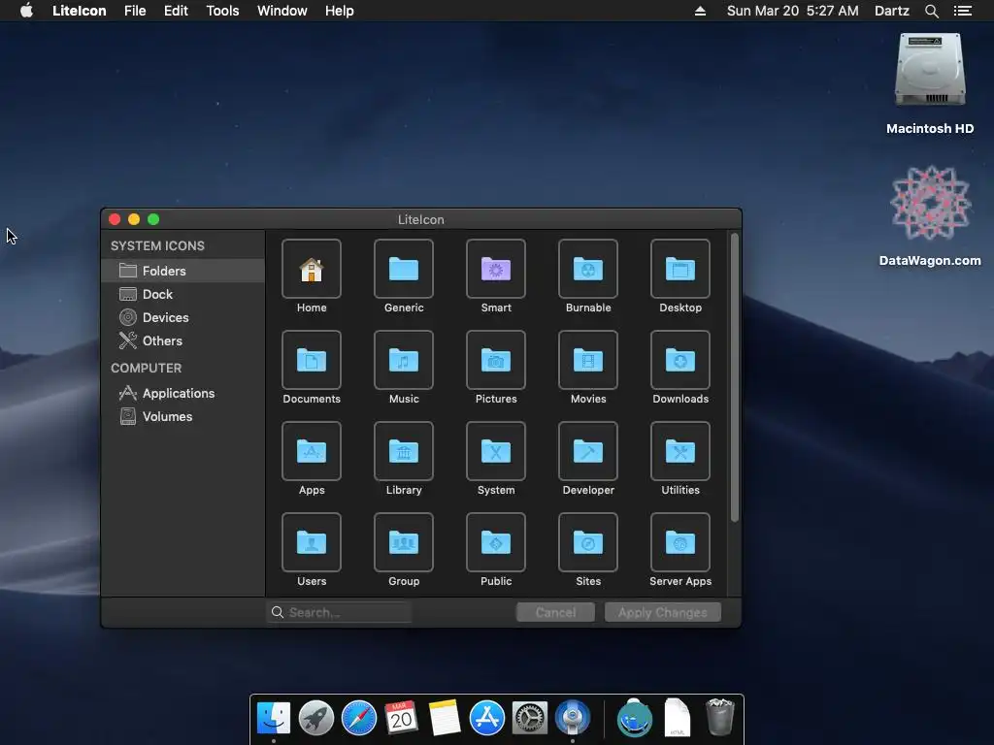Open the Edit menu
The height and width of the screenshot is (745, 994).
coord(176,11)
